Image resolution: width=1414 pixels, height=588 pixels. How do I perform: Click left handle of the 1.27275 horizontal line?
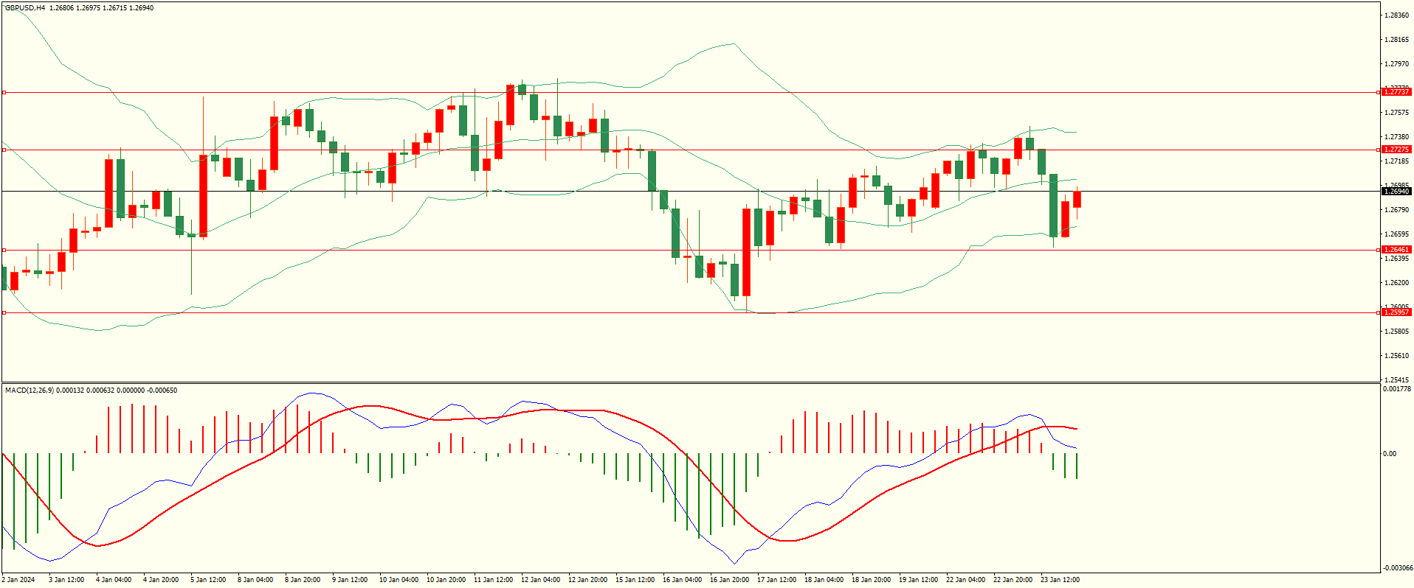(4, 150)
